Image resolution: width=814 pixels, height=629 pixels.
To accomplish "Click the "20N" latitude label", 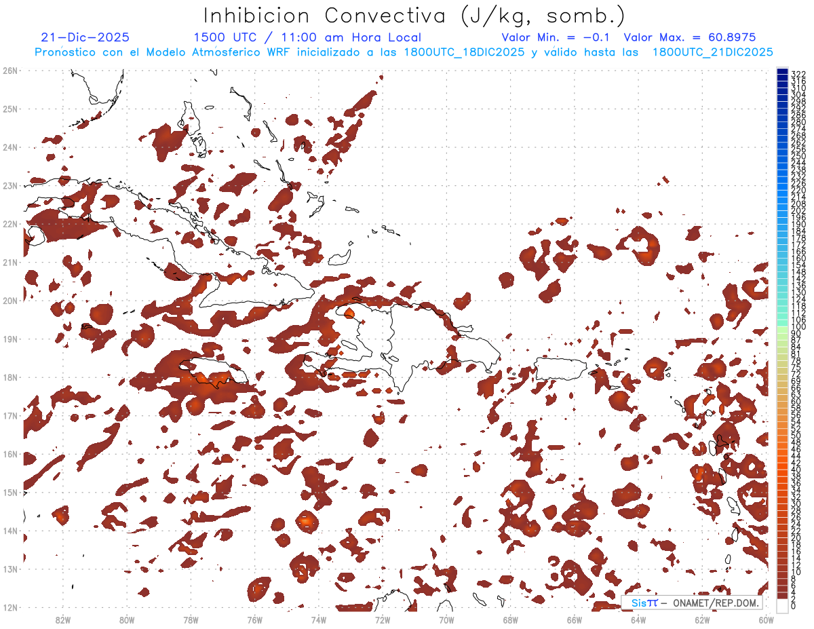I will click(x=10, y=301).
